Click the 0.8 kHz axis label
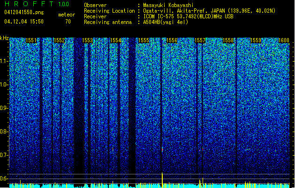This screenshot has width=295, height=188. [x=4, y=132]
